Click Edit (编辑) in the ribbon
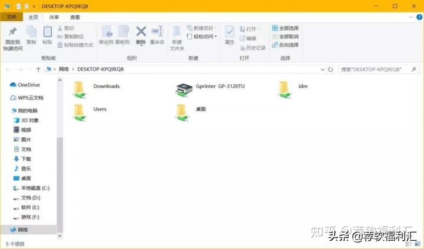Image resolution: width=424 pixels, height=249 pixels. click(x=248, y=38)
